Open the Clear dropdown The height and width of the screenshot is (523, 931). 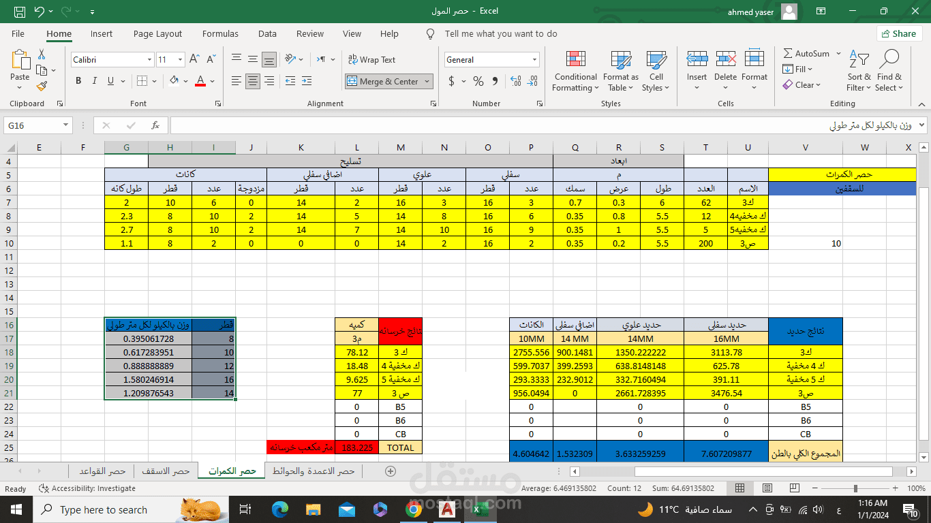click(x=802, y=85)
